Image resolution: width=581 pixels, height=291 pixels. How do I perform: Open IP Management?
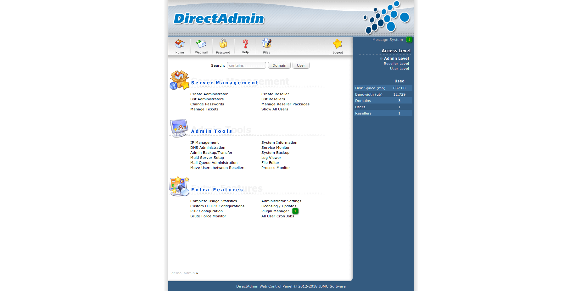[204, 143]
